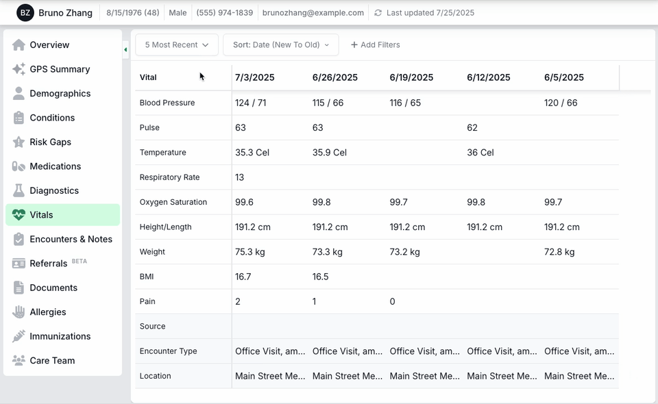
Task: Click blood pressure value 120 / 66
Action: click(x=561, y=103)
